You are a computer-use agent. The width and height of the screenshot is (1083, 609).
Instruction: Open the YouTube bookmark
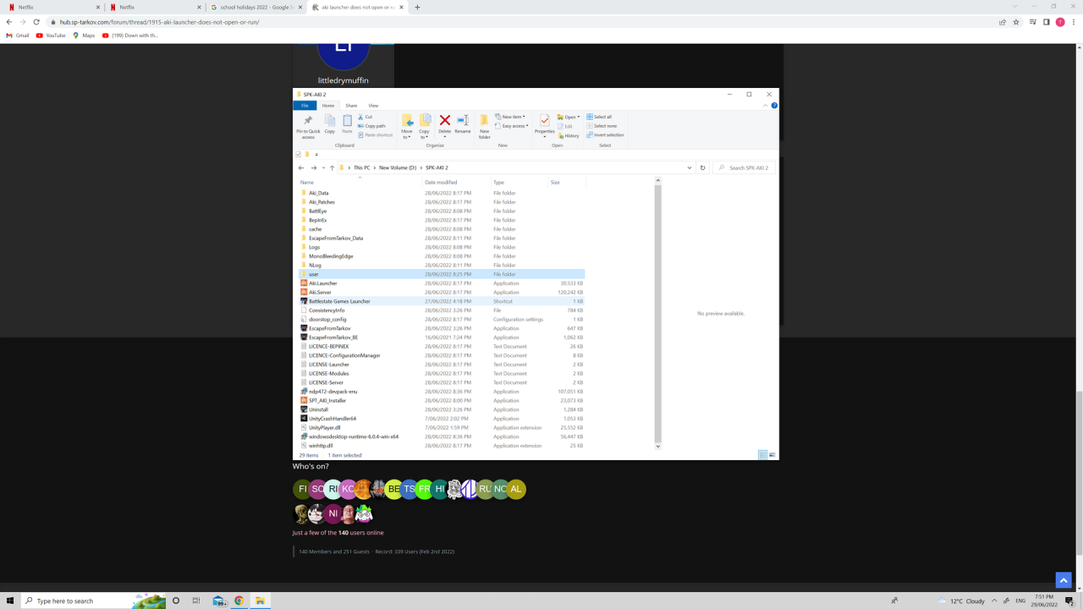[51, 36]
